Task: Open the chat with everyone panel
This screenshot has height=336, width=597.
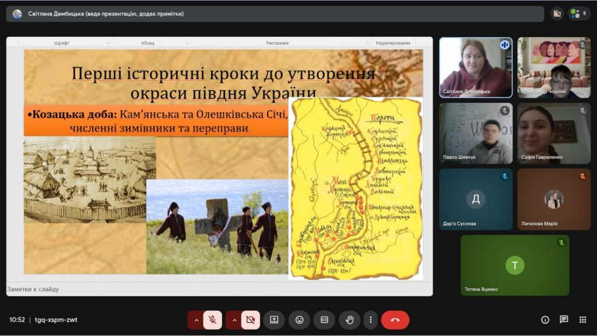Action: pyautogui.click(x=564, y=320)
